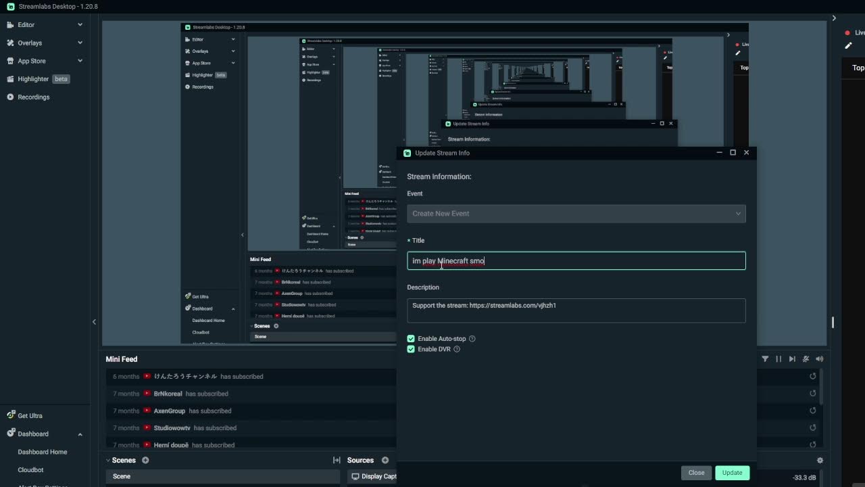Pause the Mini Feed alert queue
This screenshot has height=487, width=865.
point(778,359)
